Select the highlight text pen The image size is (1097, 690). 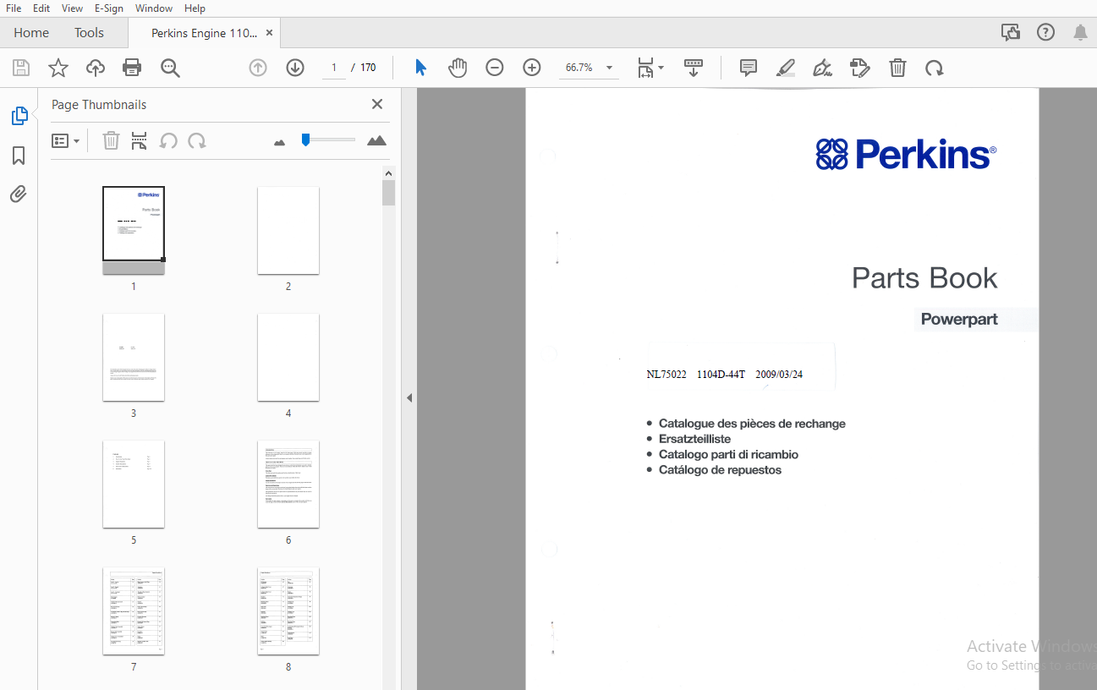coord(786,68)
